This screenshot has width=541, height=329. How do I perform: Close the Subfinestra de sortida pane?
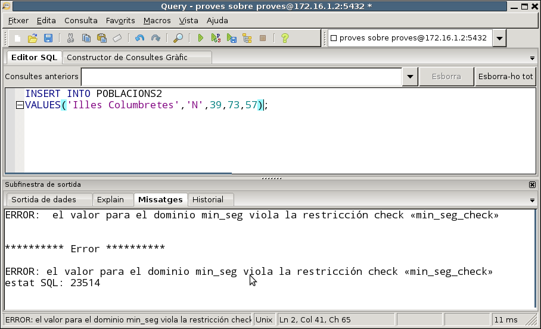click(x=532, y=185)
